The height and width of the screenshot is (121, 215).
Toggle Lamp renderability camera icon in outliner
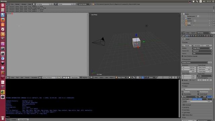click(214, 25)
